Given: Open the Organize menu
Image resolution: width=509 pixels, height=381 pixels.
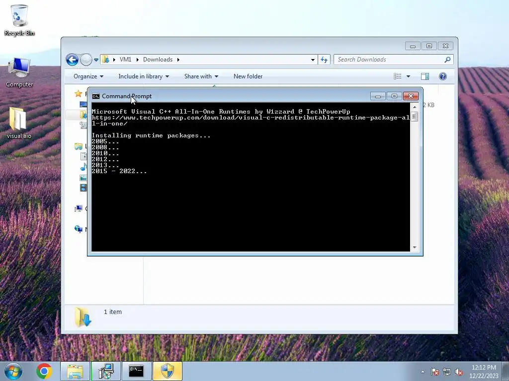Looking at the screenshot, I should (x=88, y=76).
